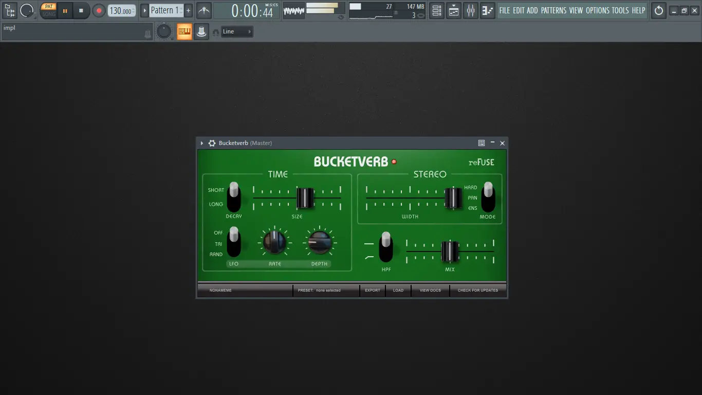Screen dimensions: 702x395
Task: Pause playback with the orange pause button
Action: 65,10
